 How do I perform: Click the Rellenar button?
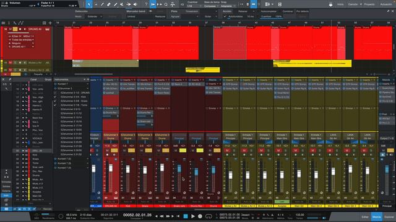click(x=243, y=11)
